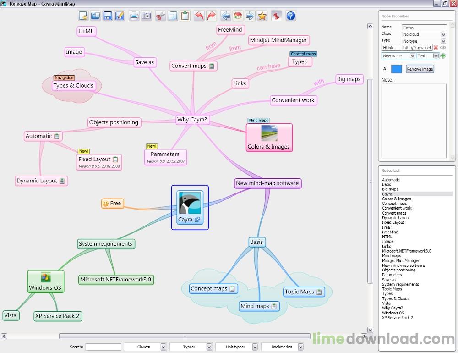Click the Remove image button
458x353 pixels.
[420, 69]
